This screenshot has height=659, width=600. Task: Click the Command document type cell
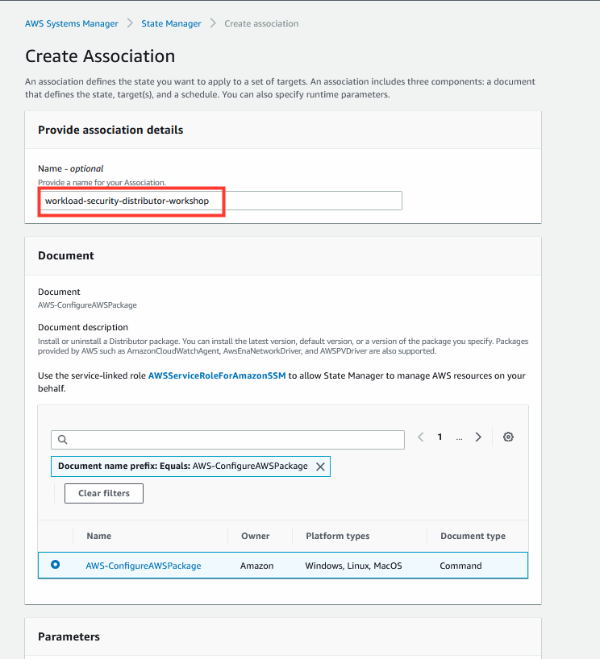tap(460, 566)
